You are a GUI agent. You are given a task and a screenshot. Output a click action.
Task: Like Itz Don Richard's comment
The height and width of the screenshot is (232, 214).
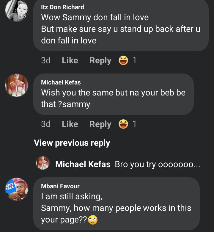tap(70, 61)
